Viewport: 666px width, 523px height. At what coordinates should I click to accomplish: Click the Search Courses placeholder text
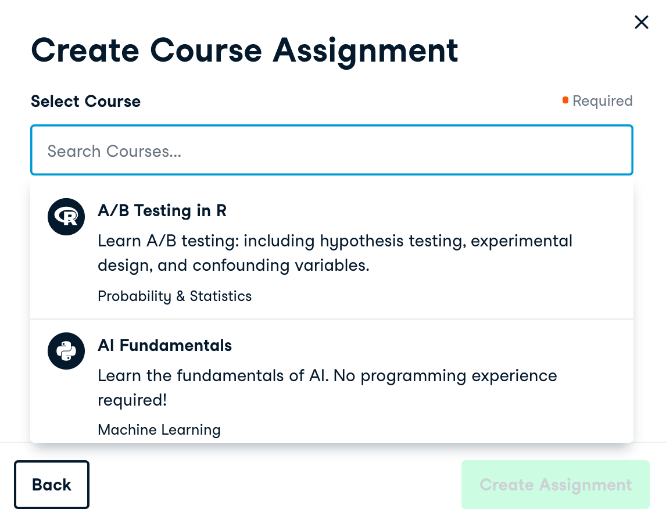[114, 152]
